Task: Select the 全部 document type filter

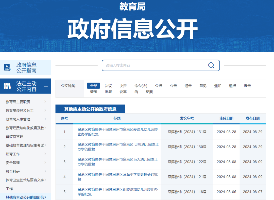Action: coord(93,86)
